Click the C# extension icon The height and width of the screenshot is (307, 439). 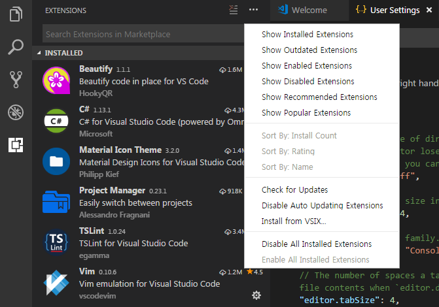(x=56, y=121)
